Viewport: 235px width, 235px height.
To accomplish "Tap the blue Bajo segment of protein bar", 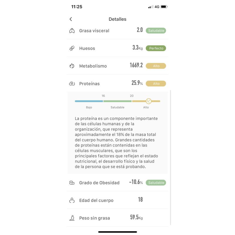I will tap(89, 101).
